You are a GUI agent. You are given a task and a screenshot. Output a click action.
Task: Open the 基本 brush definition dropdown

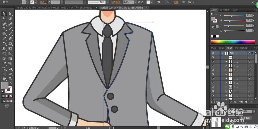[x=107, y=2]
